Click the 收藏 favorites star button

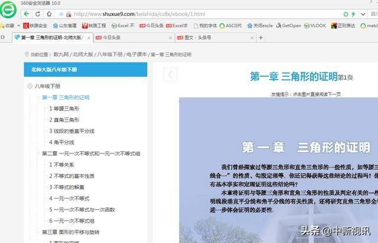[x=7, y=25]
